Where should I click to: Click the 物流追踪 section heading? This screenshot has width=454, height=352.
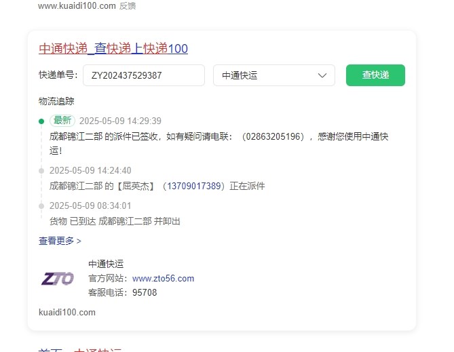56,101
